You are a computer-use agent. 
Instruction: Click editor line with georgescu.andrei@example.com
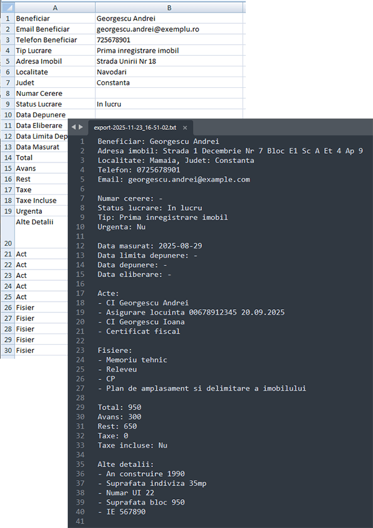(x=174, y=179)
